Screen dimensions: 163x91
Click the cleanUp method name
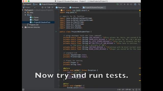tap(77, 86)
